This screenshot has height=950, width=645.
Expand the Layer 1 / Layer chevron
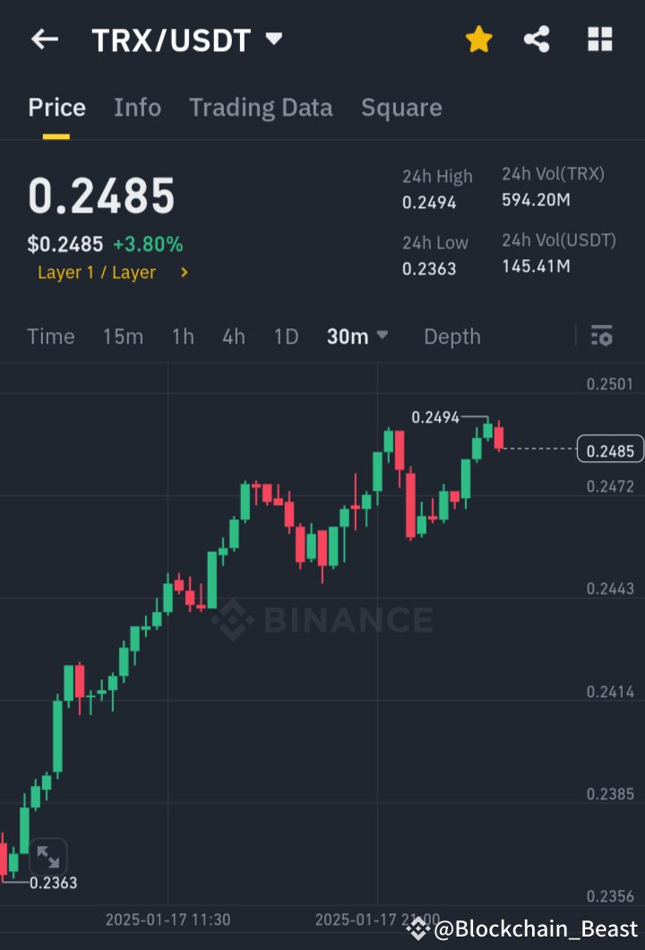coord(185,272)
